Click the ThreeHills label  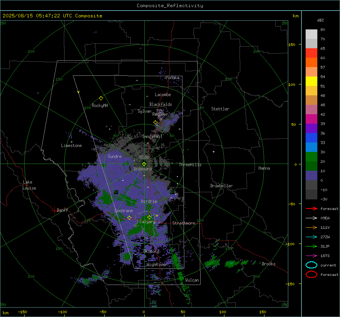pos(190,165)
